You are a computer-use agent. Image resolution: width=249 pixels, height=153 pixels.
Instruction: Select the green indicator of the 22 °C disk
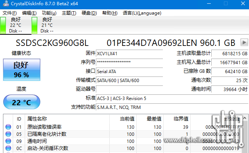pos(3,25)
